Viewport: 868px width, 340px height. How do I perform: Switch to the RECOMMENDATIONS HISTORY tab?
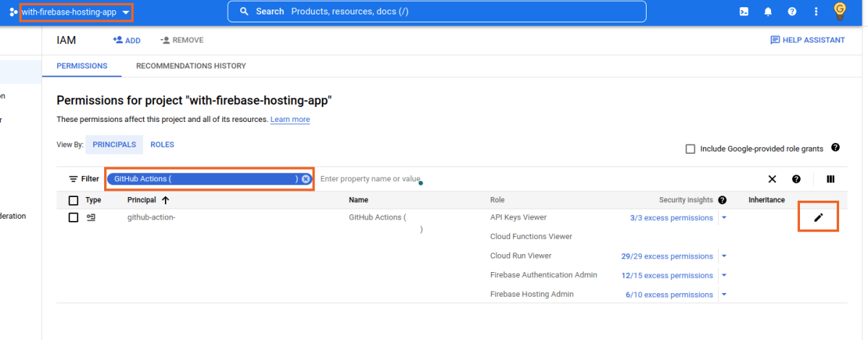(191, 66)
